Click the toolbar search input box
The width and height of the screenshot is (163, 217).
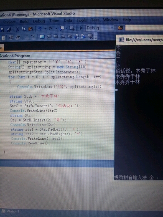click(x=144, y=28)
